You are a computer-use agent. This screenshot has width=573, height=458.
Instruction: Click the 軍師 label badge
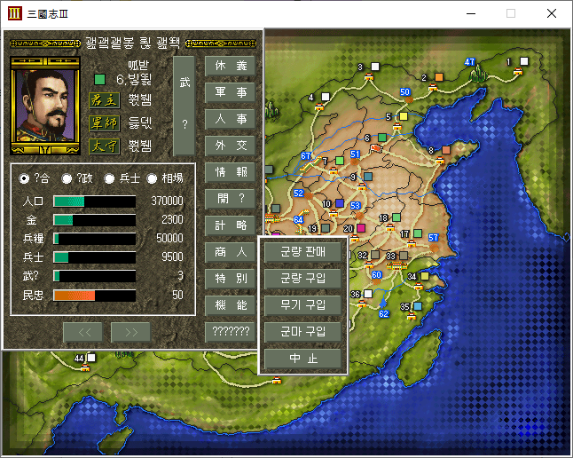coord(105,123)
